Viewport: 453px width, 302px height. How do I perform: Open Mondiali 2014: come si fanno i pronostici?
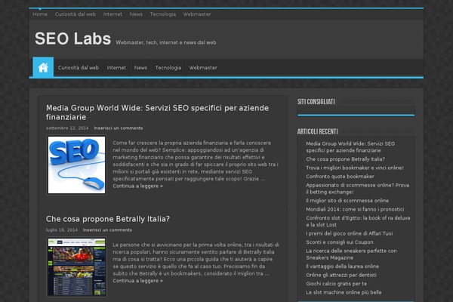(355, 210)
